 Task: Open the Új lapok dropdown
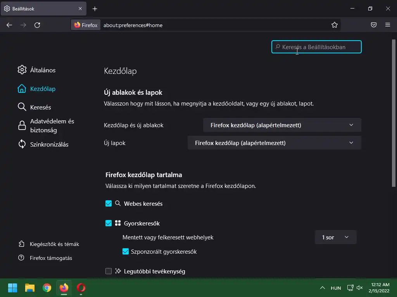coord(274,143)
